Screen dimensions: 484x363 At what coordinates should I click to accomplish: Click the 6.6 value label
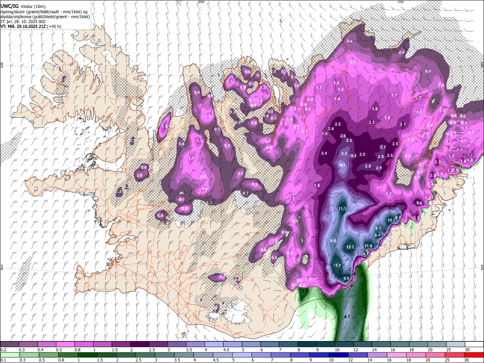[333, 241]
